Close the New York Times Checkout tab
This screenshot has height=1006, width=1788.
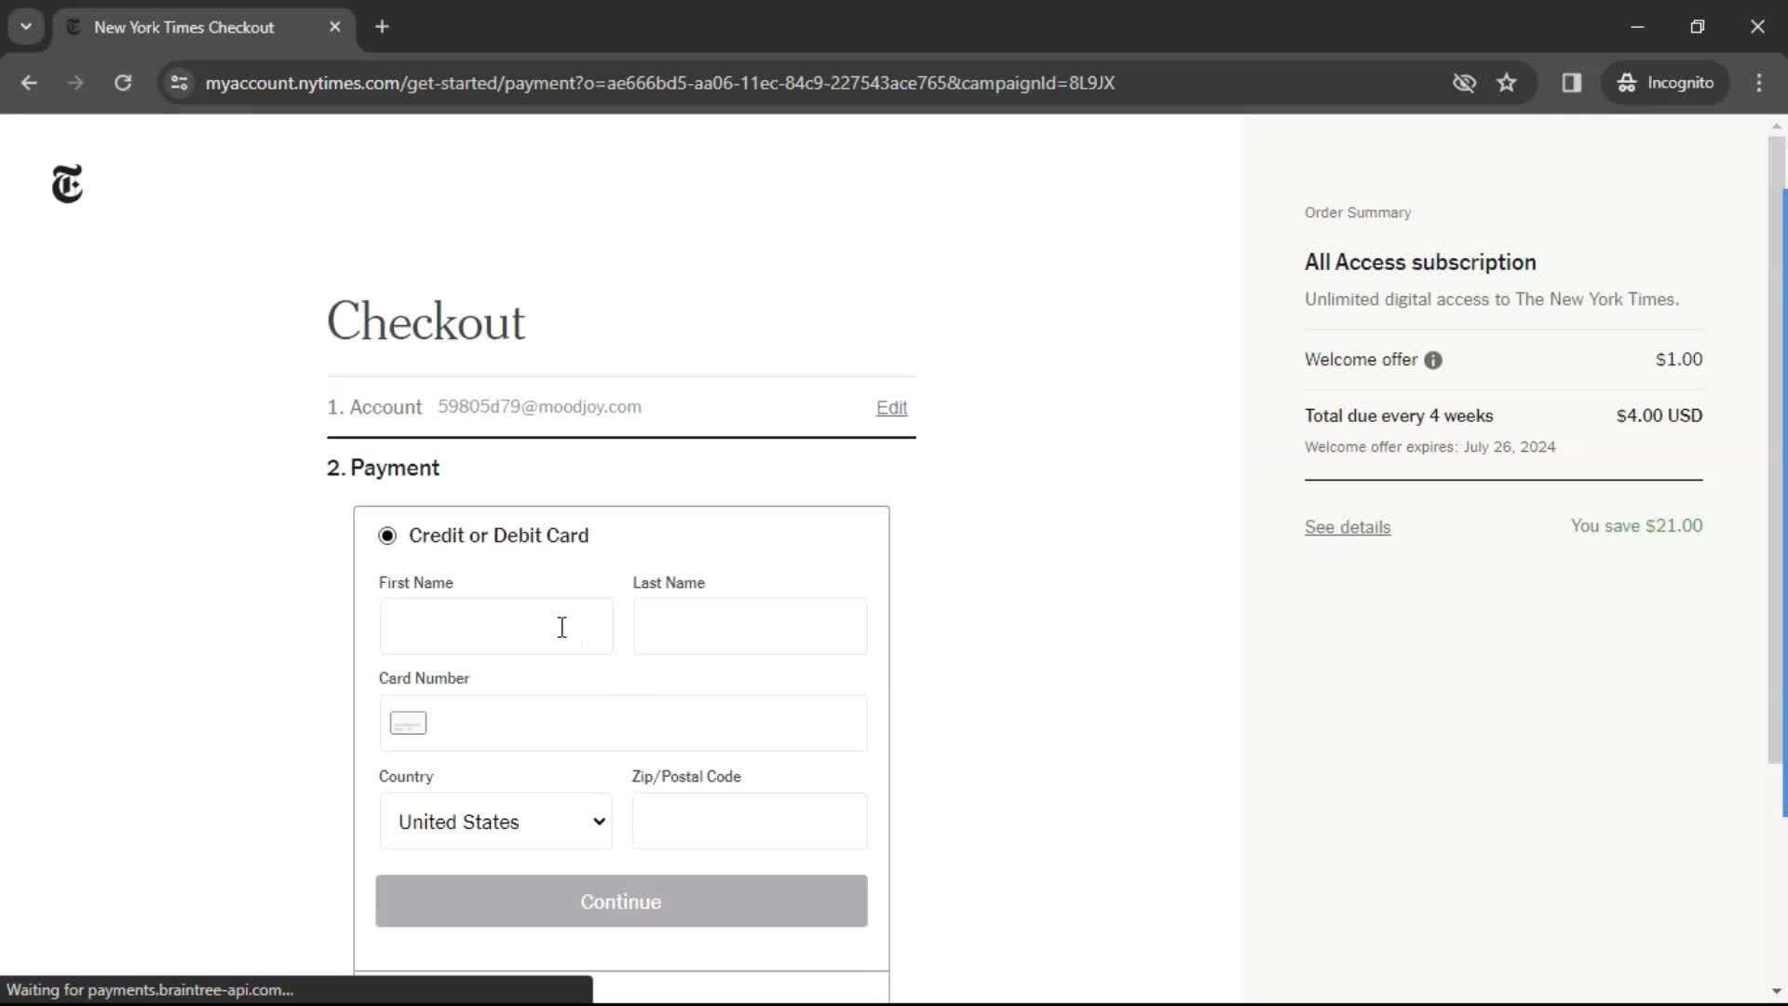(335, 27)
